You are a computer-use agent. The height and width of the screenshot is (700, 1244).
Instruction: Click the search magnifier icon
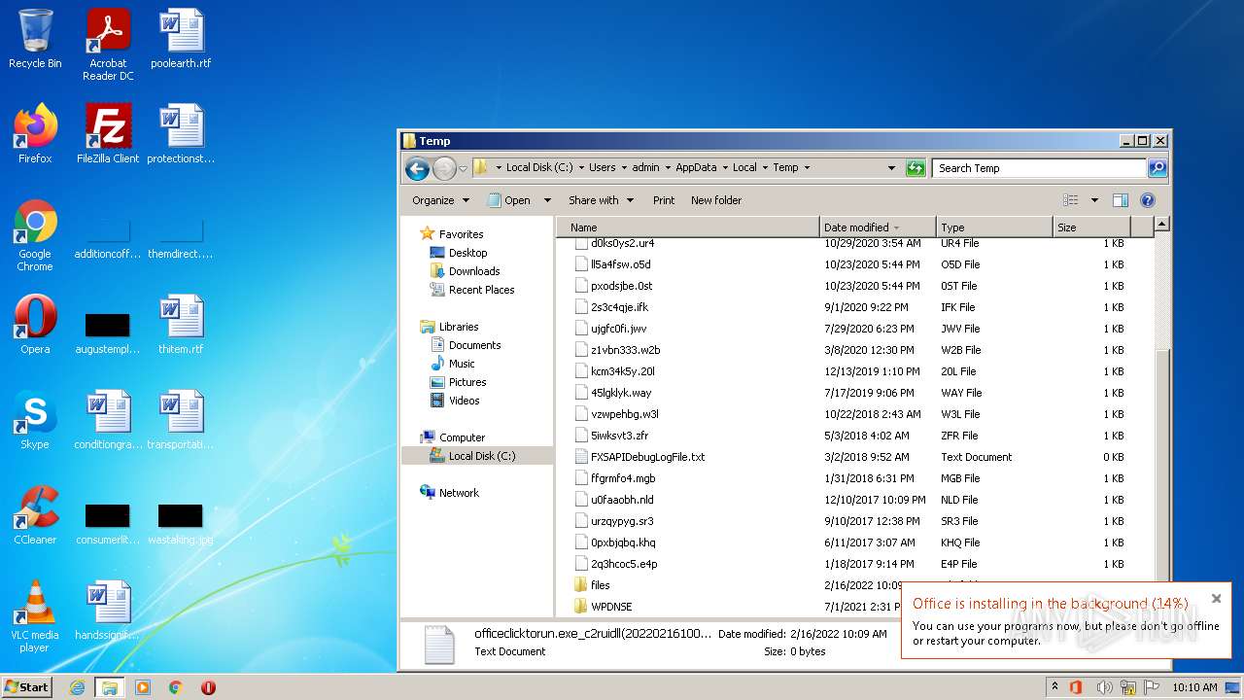pyautogui.click(x=1157, y=168)
